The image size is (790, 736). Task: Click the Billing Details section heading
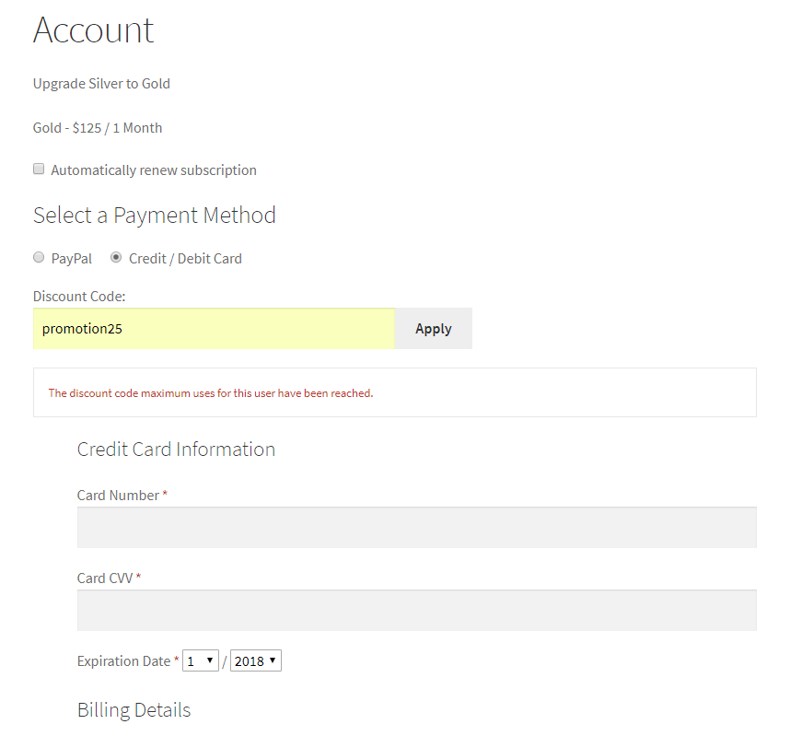[x=134, y=710]
